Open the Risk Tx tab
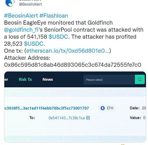The height and width of the screenshot is (145, 148). pos(25,79)
